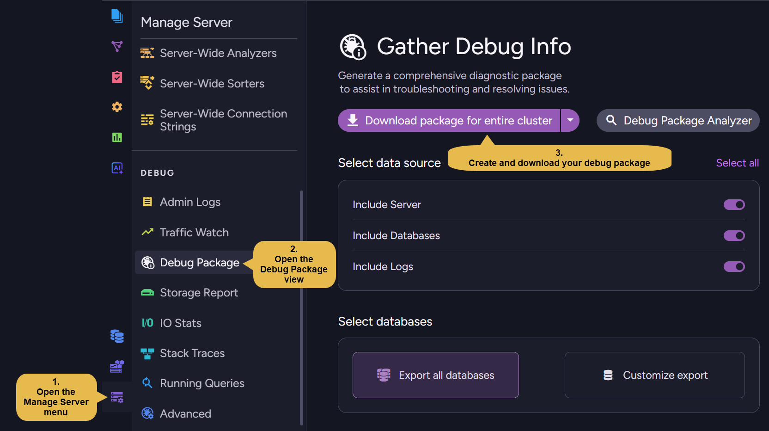The image size is (769, 431).
Task: Click the Manage Server menu title
Action: [186, 22]
